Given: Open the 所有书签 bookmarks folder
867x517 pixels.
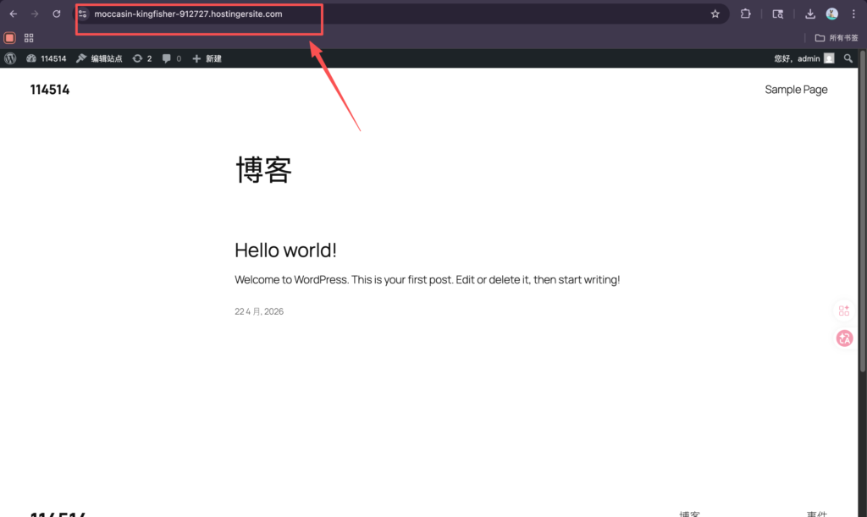Looking at the screenshot, I should click(x=836, y=37).
